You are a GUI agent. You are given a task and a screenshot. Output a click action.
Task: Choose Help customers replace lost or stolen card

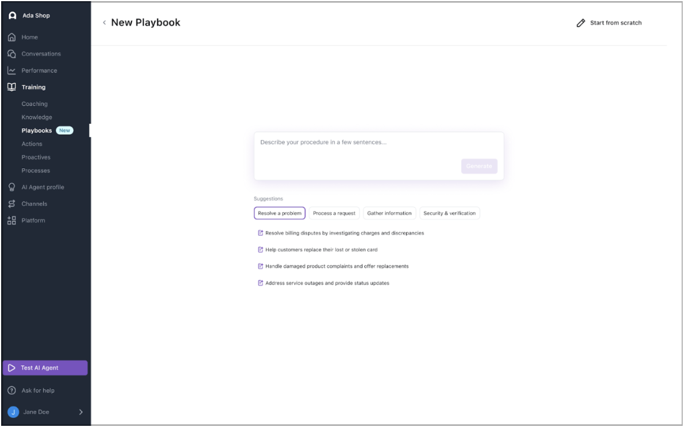pyautogui.click(x=321, y=250)
